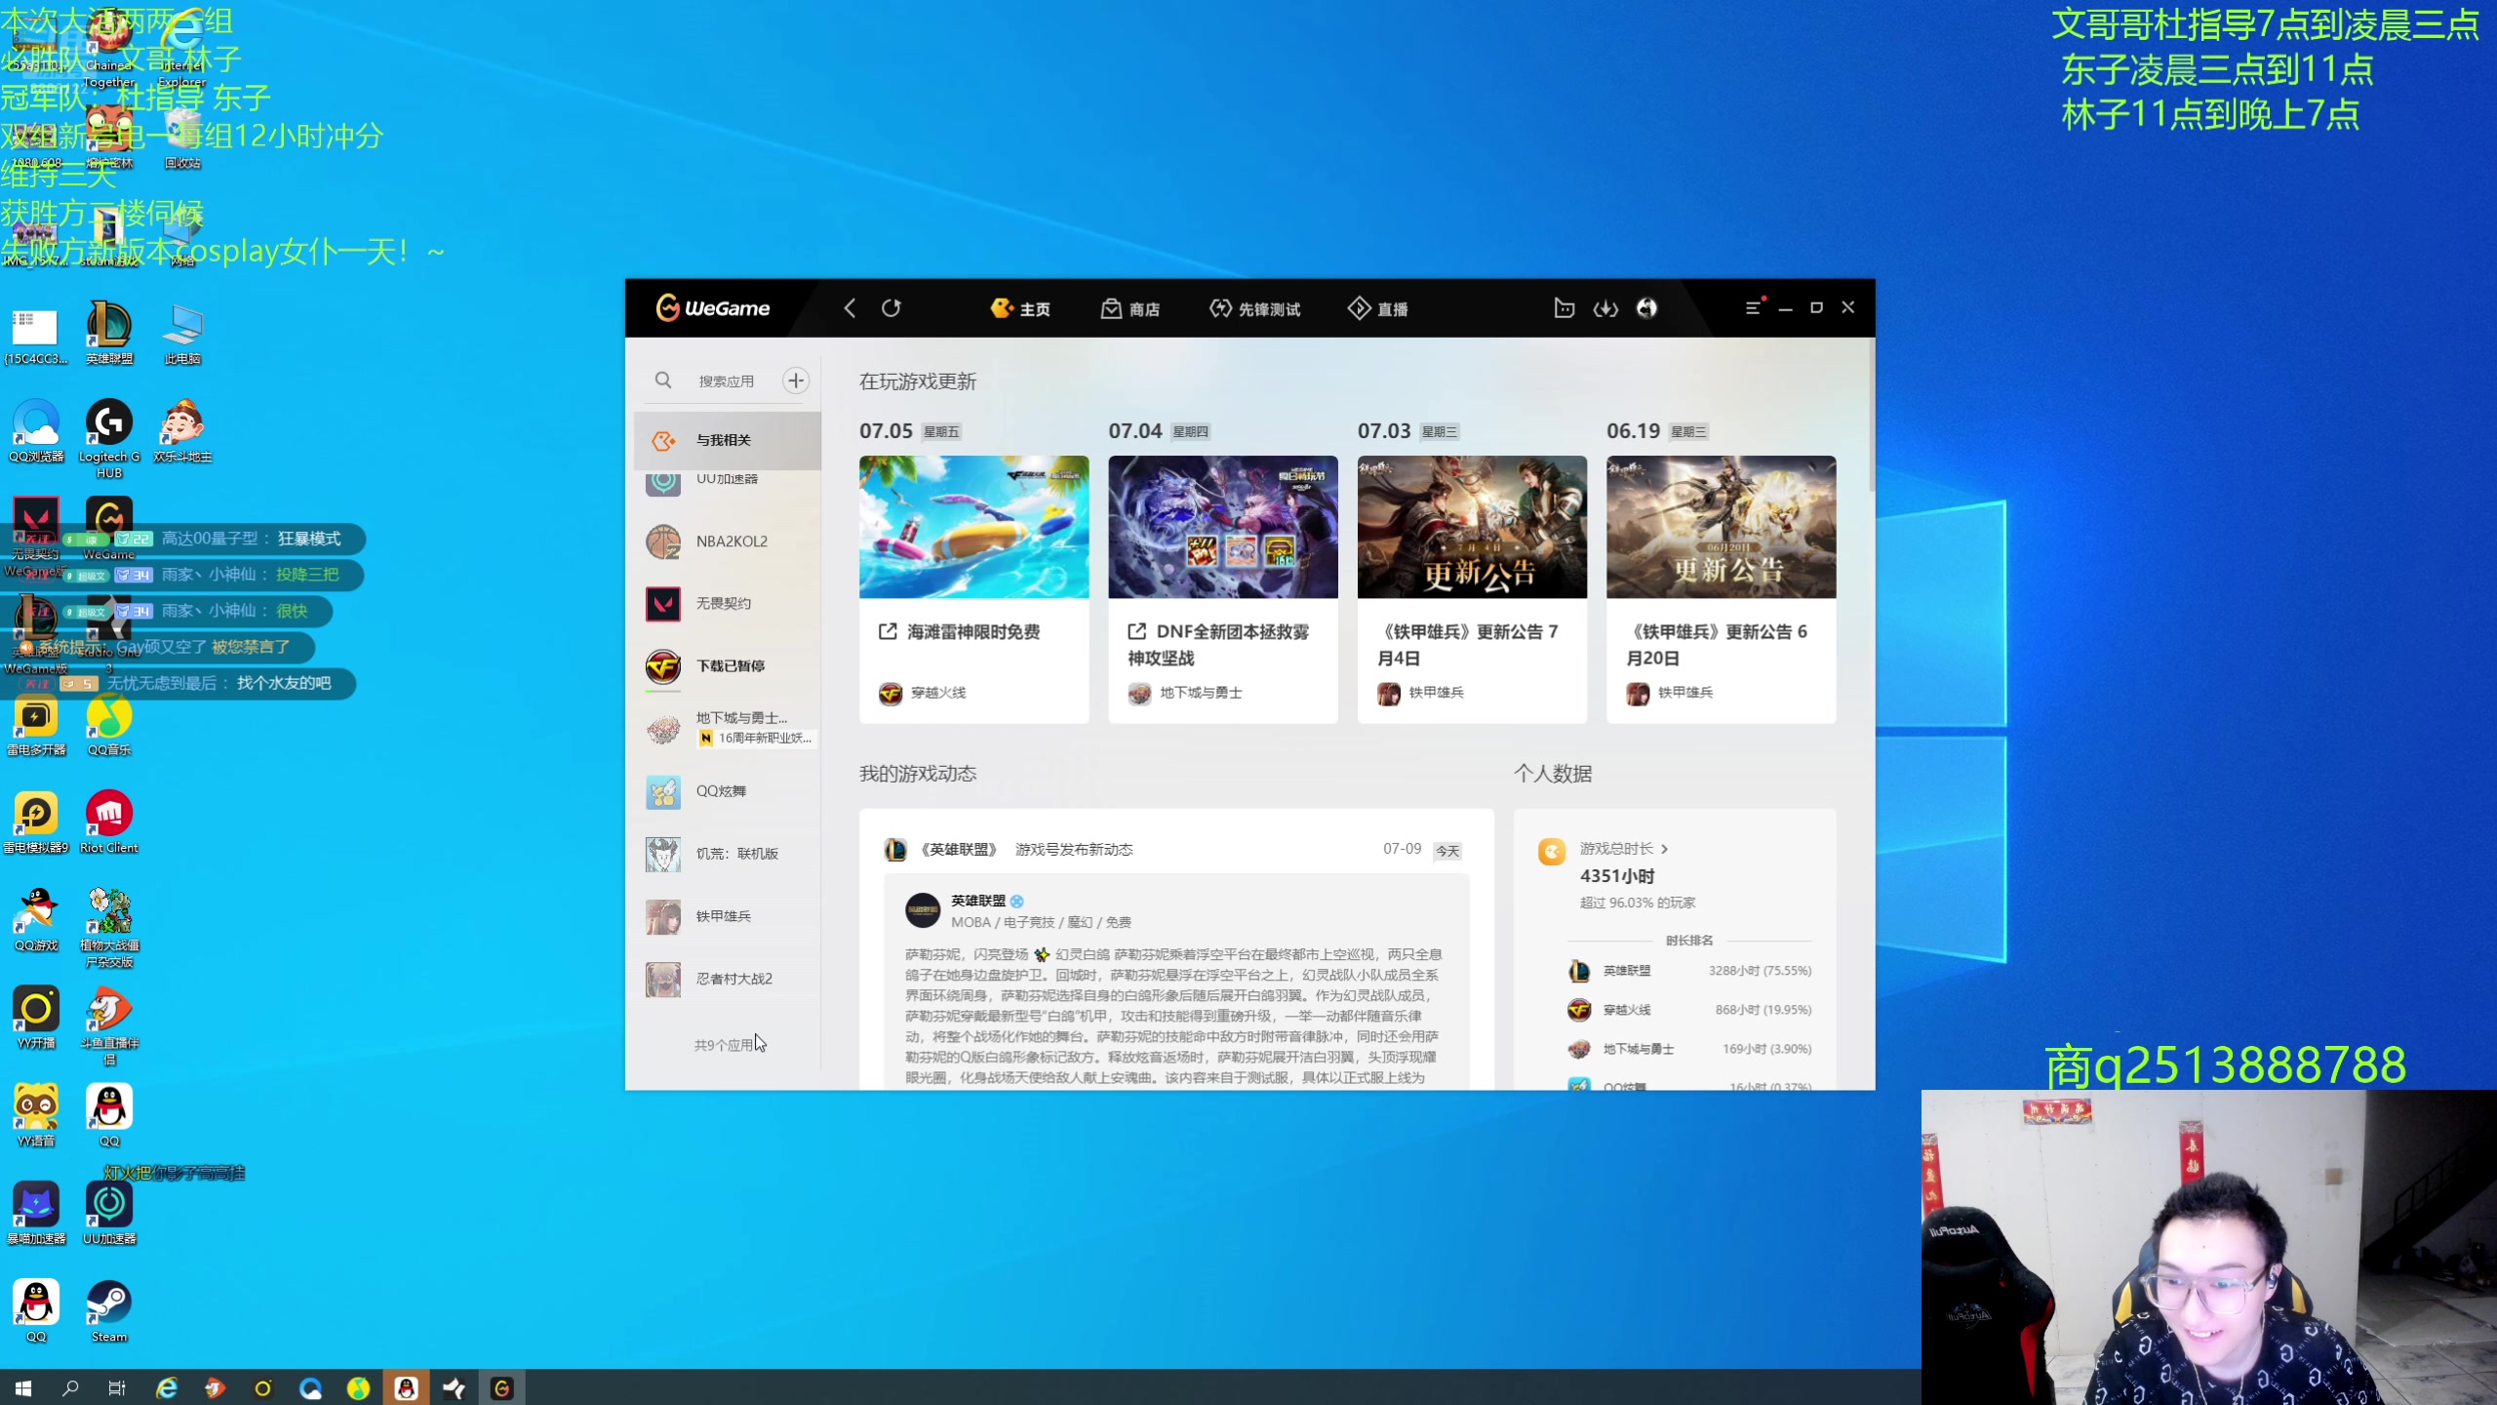Open the download manager icon in WeGame
Image resolution: width=2497 pixels, height=1405 pixels.
1605,308
